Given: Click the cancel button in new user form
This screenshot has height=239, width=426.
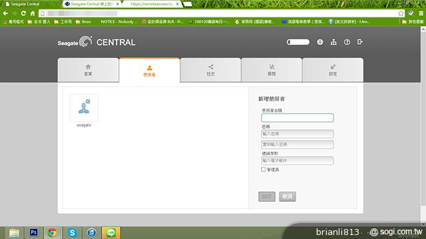Looking at the screenshot, I should coord(288,197).
